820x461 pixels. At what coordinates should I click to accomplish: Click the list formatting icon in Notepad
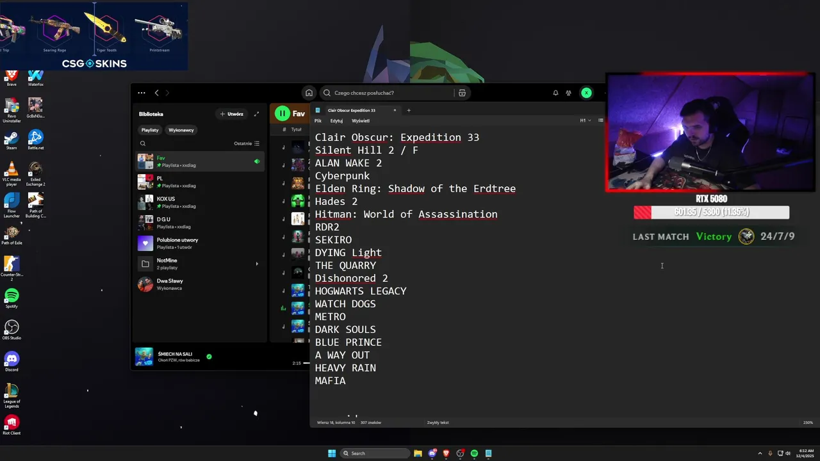coord(600,120)
